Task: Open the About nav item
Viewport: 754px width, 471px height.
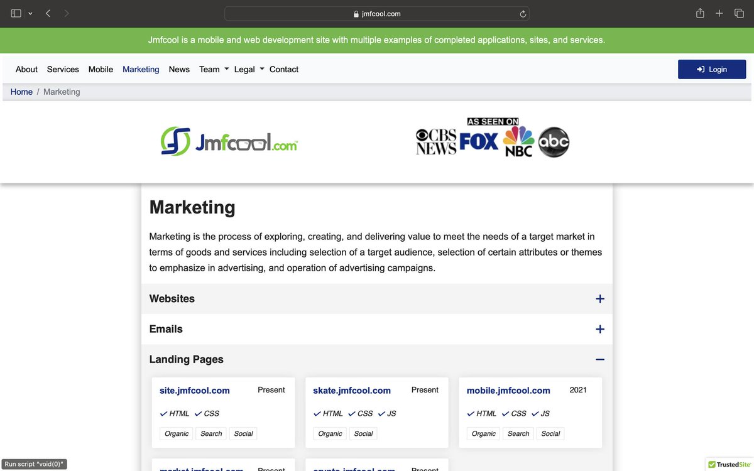Action: (x=26, y=69)
